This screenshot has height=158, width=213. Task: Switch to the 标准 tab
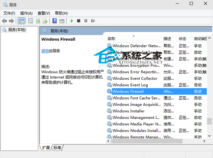click(57, 148)
